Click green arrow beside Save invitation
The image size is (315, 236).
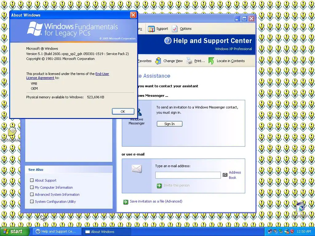click(x=126, y=202)
